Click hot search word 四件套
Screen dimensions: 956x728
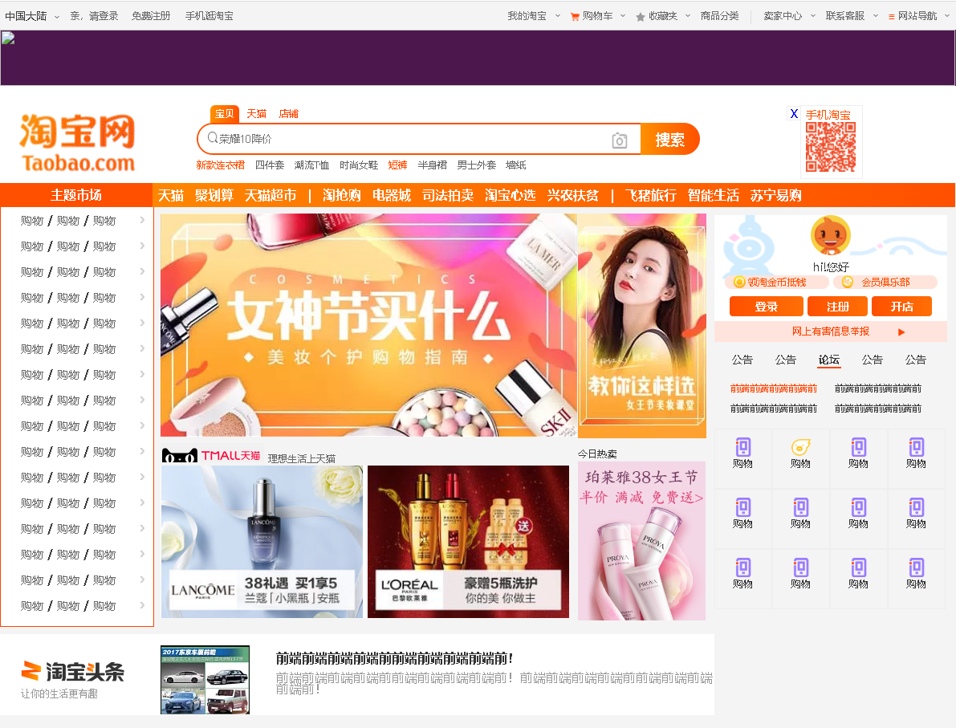click(x=270, y=165)
